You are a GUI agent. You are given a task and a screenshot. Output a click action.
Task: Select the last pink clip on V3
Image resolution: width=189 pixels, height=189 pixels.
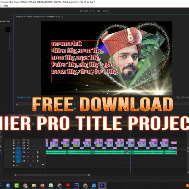[174, 143]
